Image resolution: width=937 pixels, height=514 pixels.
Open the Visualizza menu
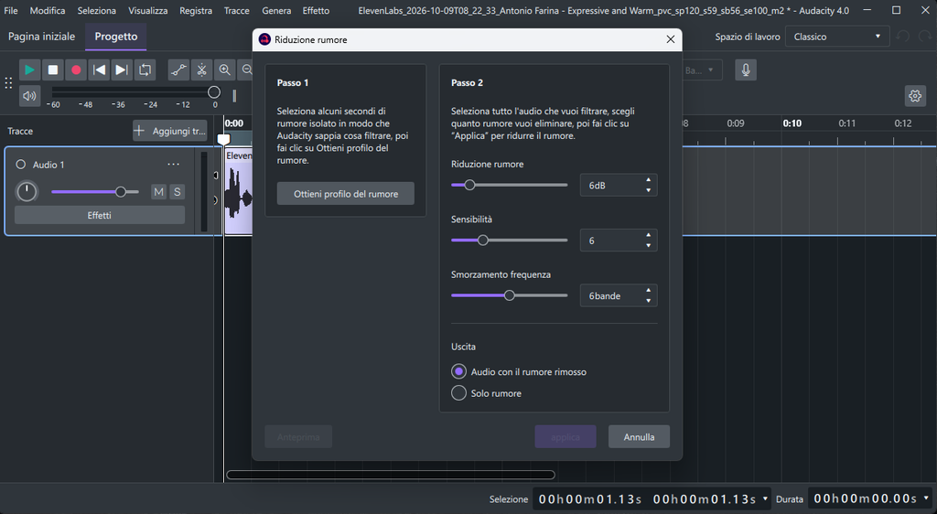tap(147, 10)
